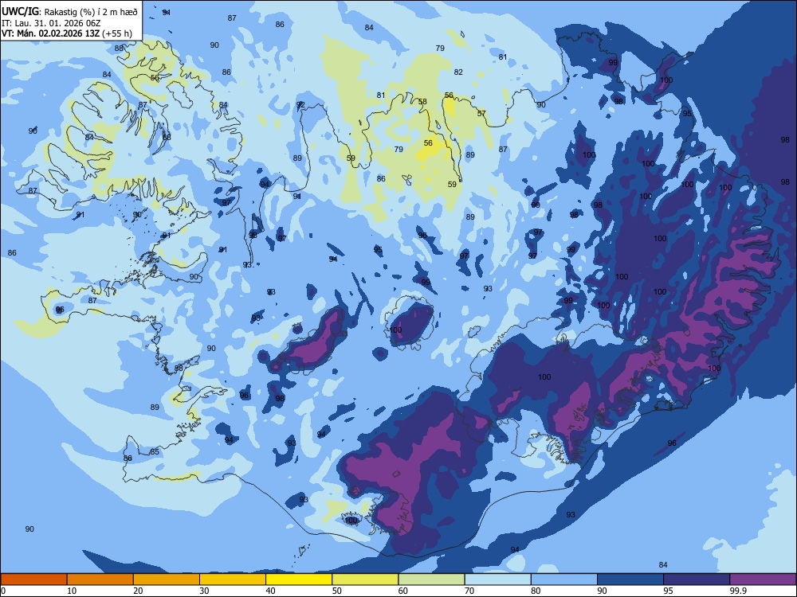Click the humidity value '58' on the map
This screenshot has height=597, width=797.
click(422, 102)
